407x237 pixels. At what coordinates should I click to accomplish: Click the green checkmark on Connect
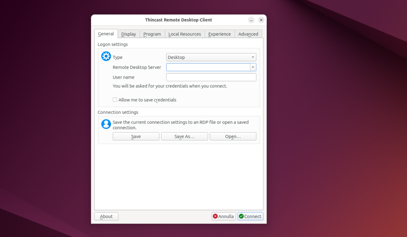tap(242, 216)
